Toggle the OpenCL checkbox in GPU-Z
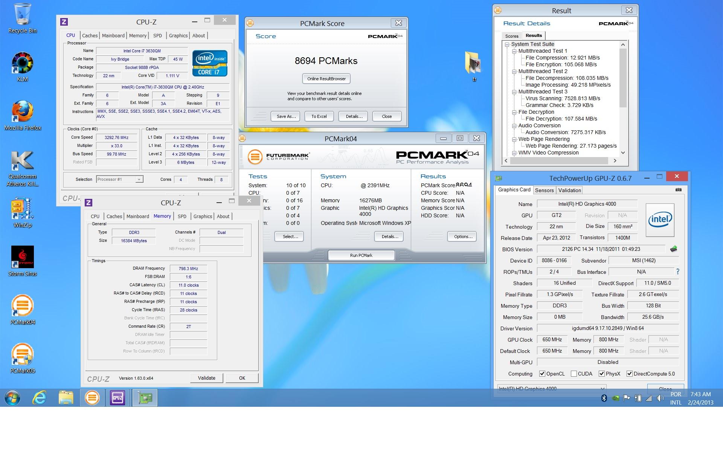 pos(542,374)
